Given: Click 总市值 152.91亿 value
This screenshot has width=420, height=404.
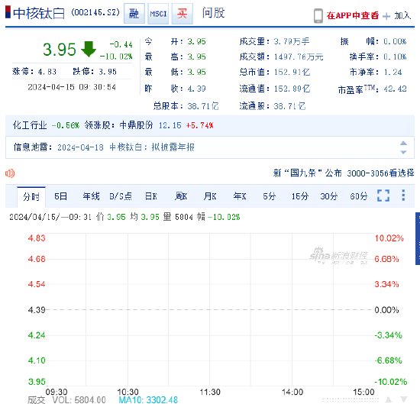Looking at the screenshot, I should coord(292,72).
